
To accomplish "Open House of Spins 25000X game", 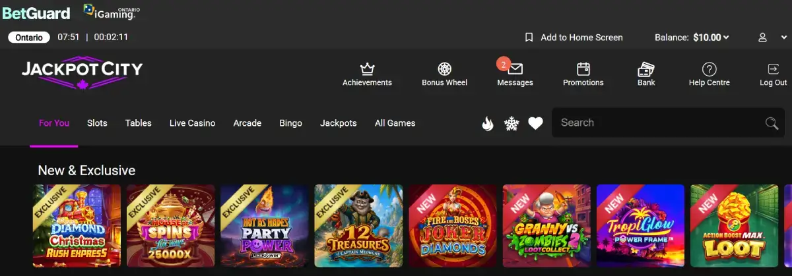I will tap(170, 225).
